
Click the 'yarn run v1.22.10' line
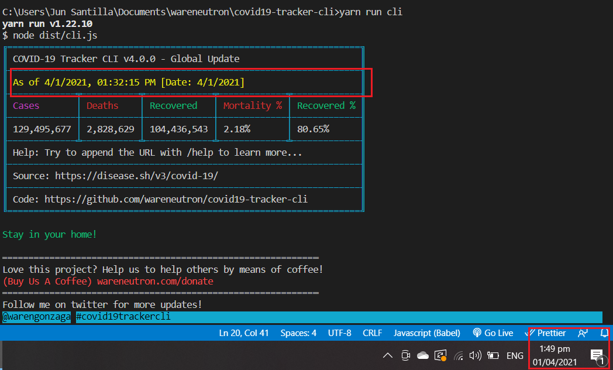(47, 24)
